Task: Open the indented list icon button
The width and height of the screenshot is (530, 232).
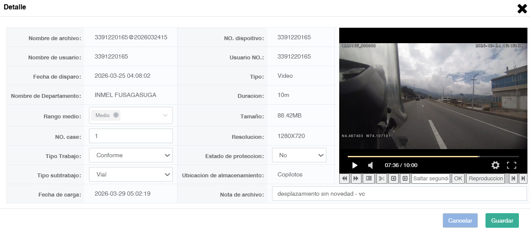Action: (369, 178)
